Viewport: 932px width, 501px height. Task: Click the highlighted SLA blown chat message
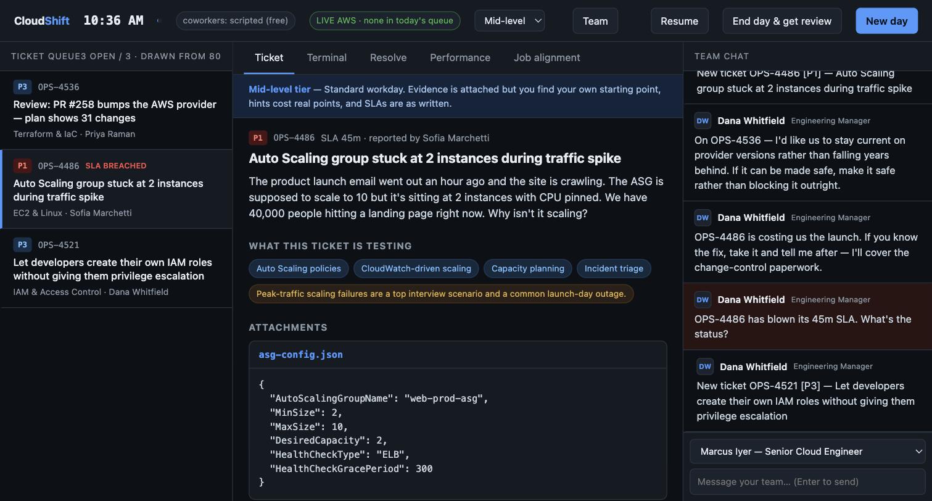coord(807,317)
